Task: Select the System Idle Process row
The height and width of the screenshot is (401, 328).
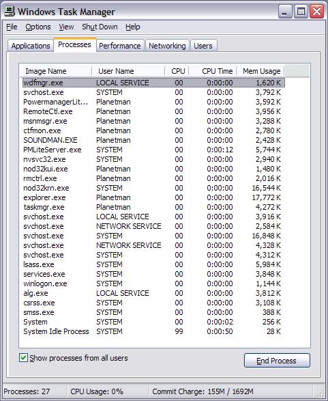Action: (x=153, y=331)
